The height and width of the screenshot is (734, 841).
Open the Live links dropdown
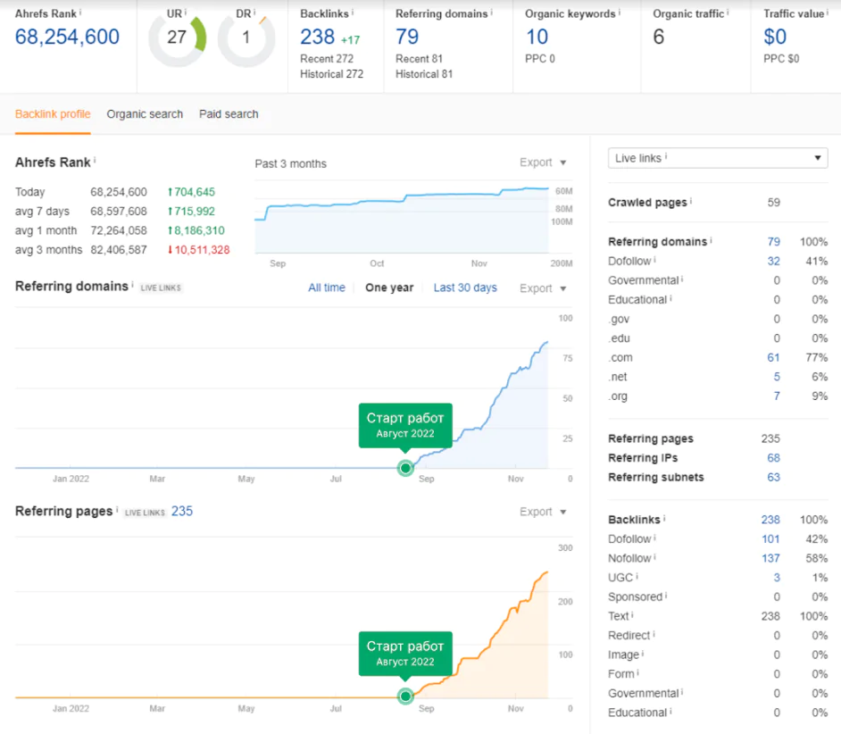point(718,158)
